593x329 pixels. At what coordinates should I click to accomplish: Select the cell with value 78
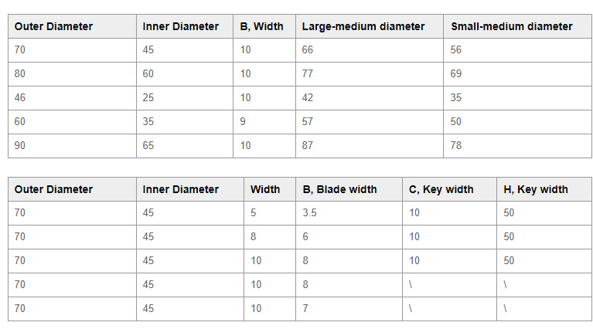[x=456, y=145]
